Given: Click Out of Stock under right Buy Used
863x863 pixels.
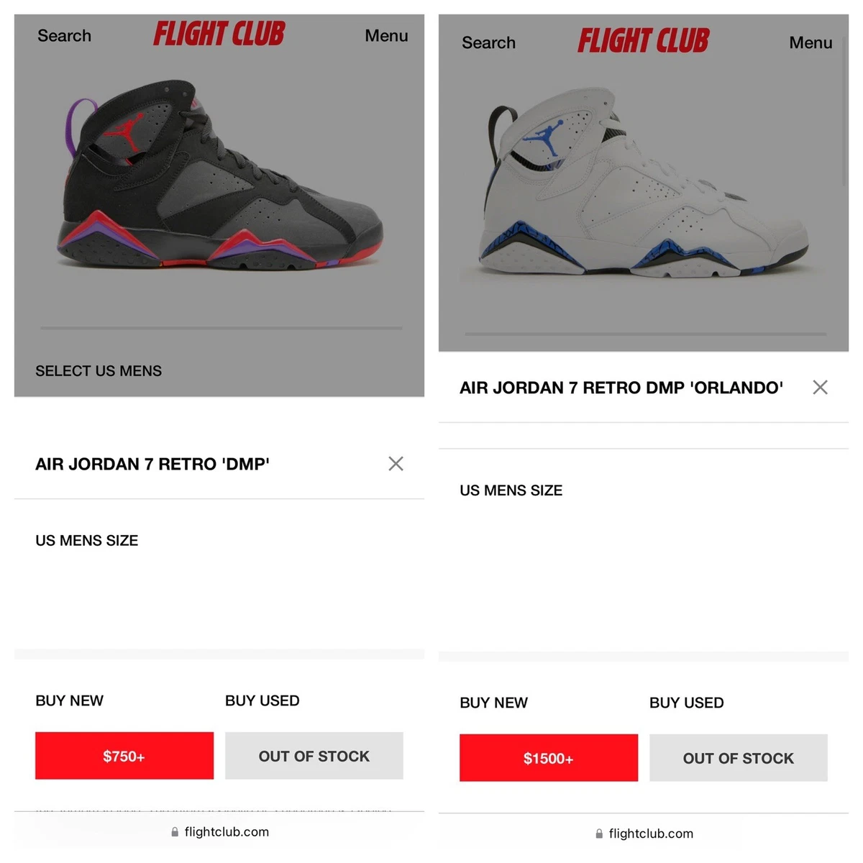Looking at the screenshot, I should pos(739,758).
